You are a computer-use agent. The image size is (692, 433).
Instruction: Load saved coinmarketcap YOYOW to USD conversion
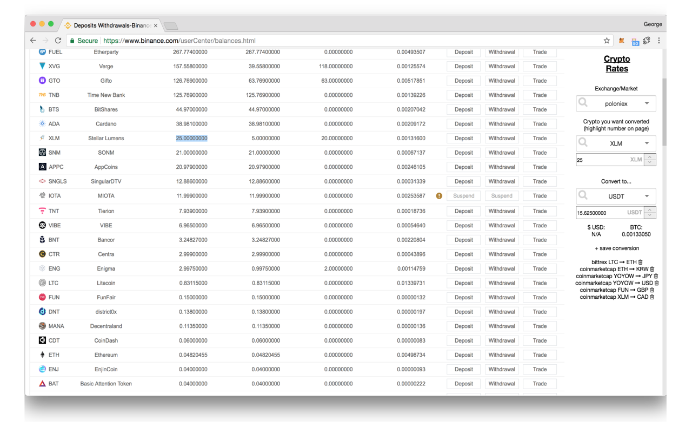click(x=614, y=283)
